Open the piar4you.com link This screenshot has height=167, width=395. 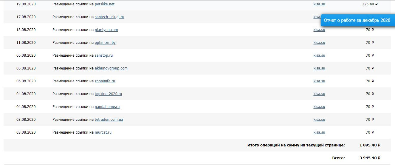(106, 30)
